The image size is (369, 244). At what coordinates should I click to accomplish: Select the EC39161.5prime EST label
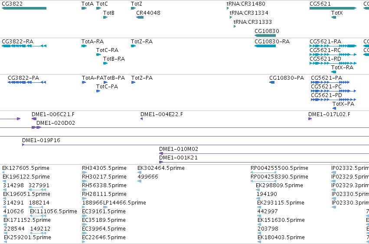pos(104,211)
